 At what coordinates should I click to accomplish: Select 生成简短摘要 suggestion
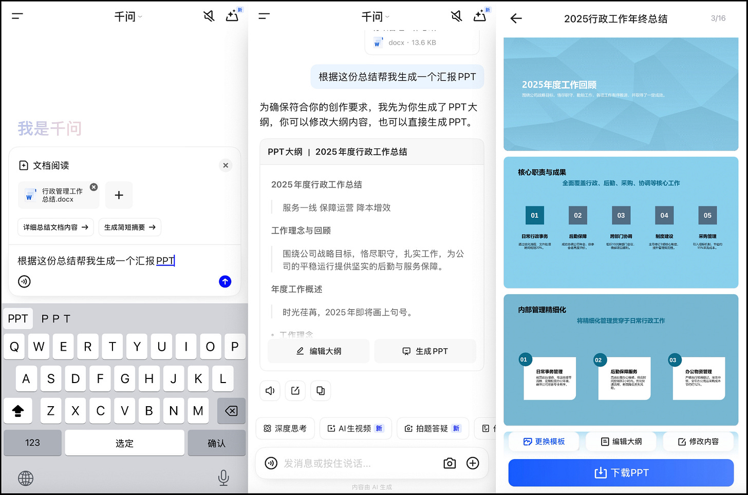click(x=130, y=227)
